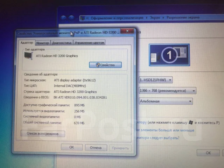Open the Монитор tab
The image size is (224, 168).
point(43,43)
